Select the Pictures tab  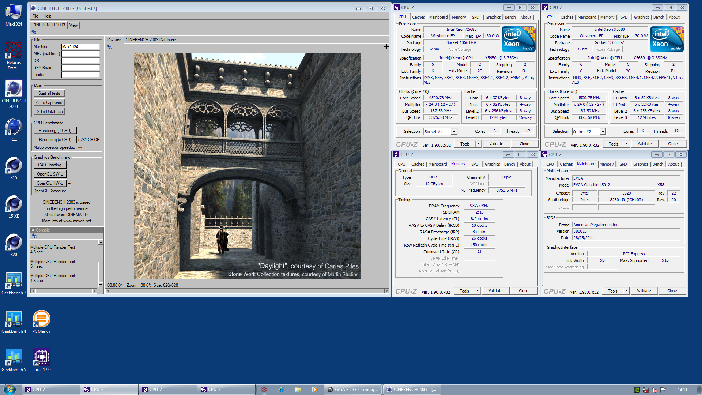point(114,39)
